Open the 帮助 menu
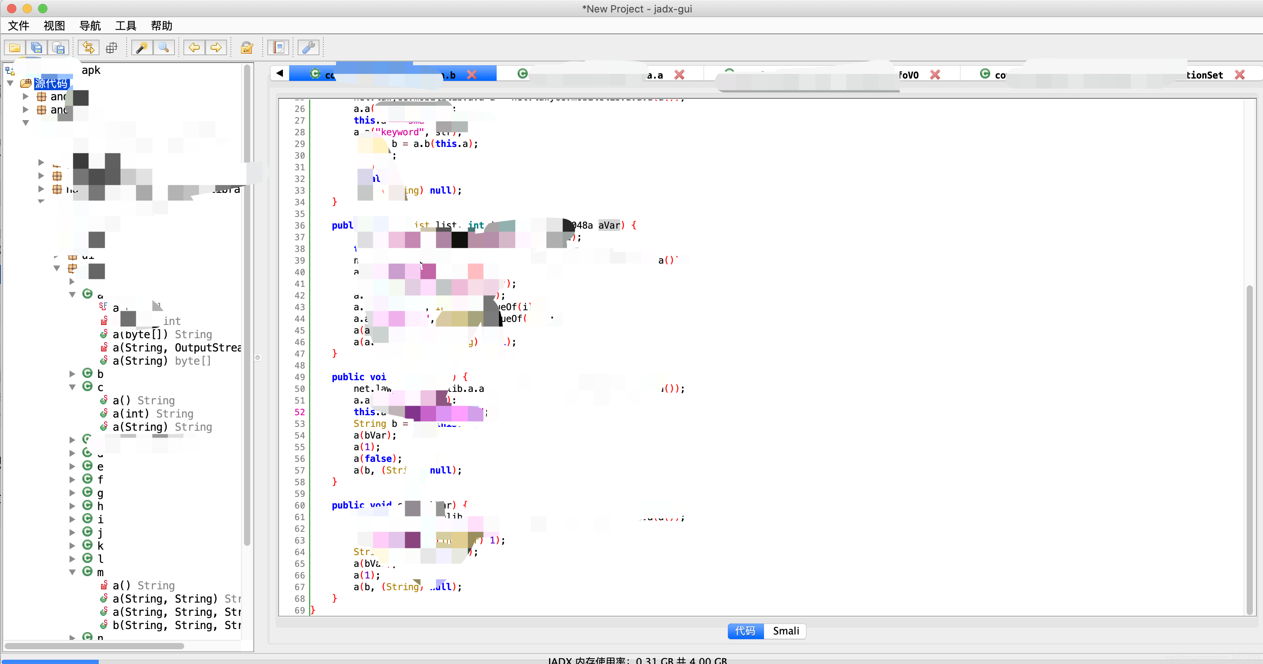 (162, 26)
